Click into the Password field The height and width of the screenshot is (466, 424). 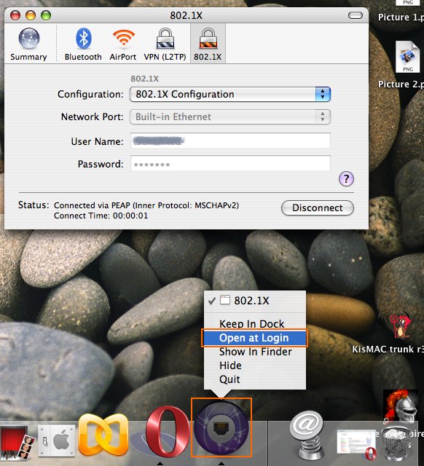(x=230, y=163)
